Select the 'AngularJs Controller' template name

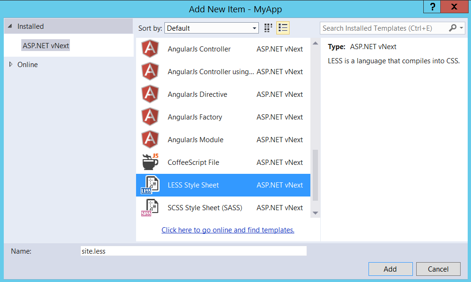click(199, 49)
